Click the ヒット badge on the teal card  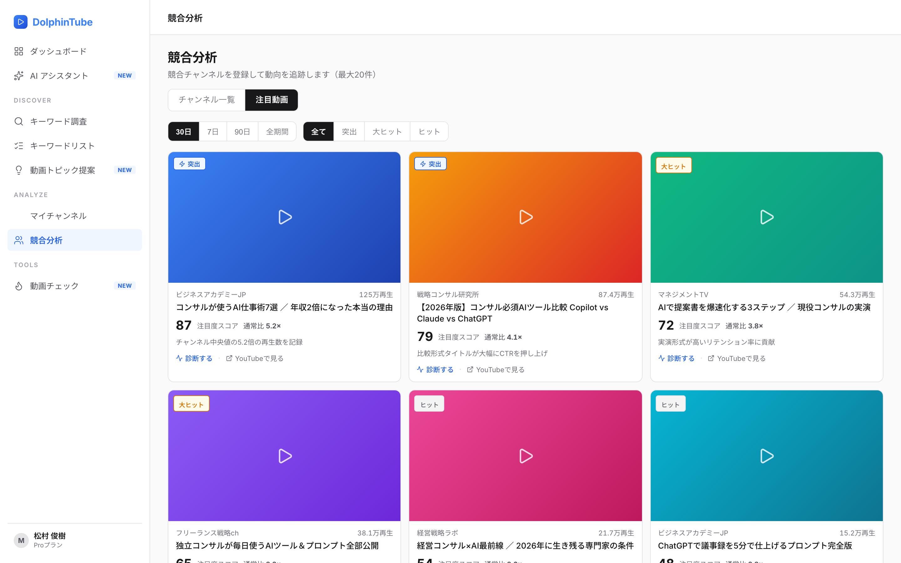[x=670, y=404]
